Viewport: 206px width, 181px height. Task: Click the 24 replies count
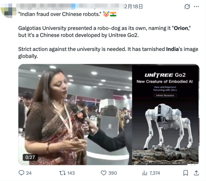(x=29, y=173)
